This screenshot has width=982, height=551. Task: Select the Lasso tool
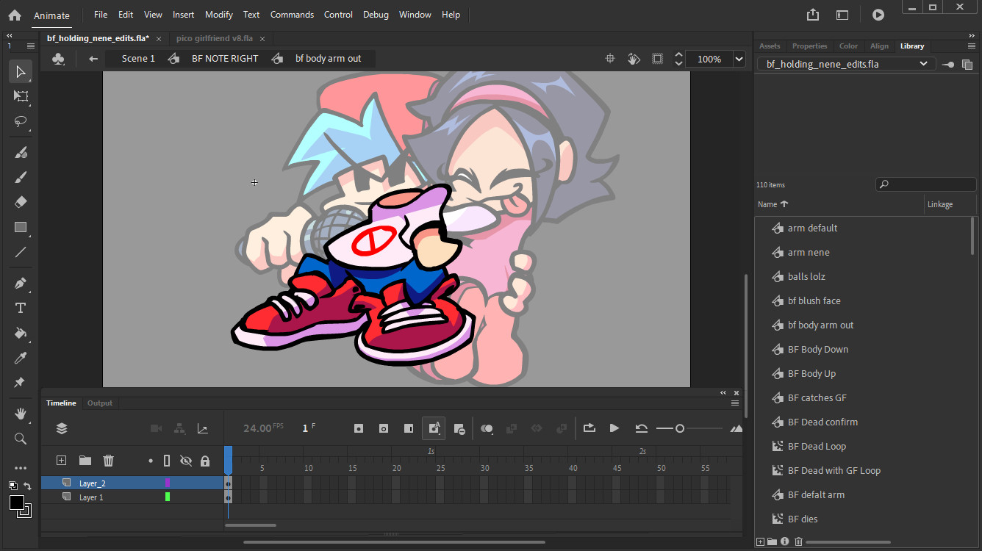pyautogui.click(x=21, y=121)
